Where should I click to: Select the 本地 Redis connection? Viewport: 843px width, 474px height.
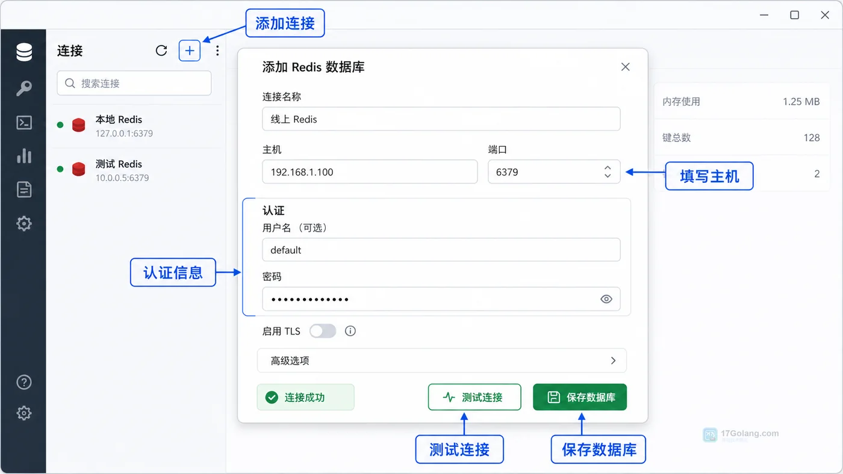(x=137, y=126)
